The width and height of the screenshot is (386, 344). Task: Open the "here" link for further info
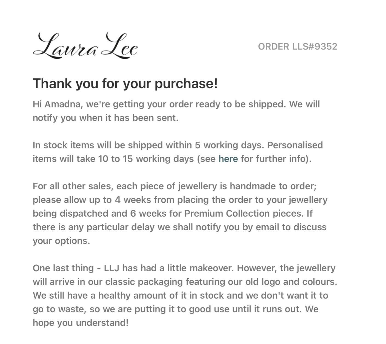click(228, 159)
